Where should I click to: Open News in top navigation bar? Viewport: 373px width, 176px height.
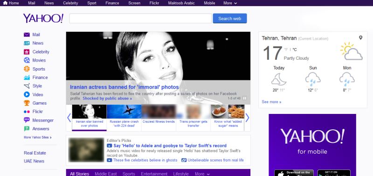point(49,3)
